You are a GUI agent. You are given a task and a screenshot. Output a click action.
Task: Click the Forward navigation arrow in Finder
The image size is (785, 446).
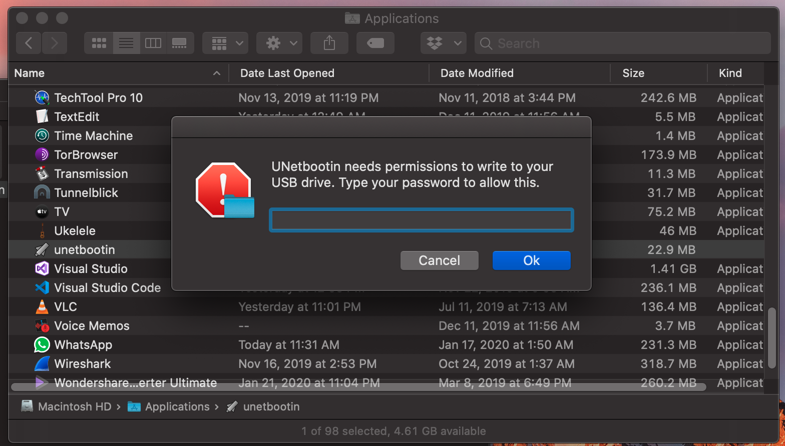tap(55, 43)
